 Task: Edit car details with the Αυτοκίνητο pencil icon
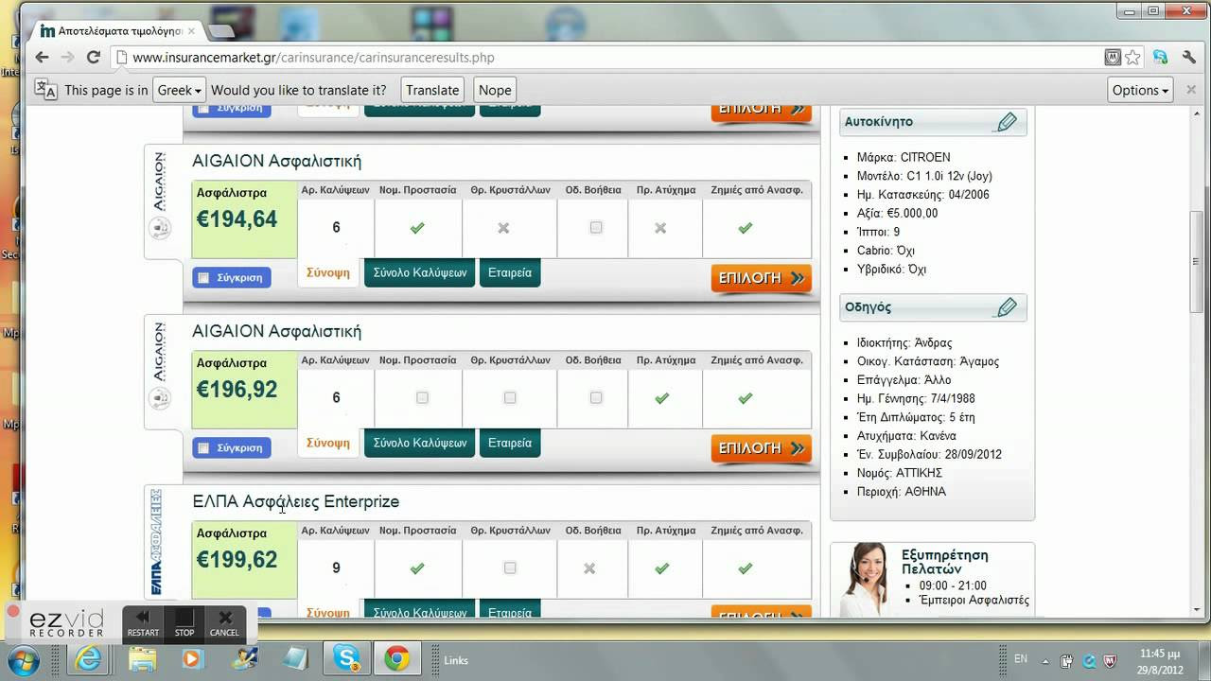point(1007,122)
